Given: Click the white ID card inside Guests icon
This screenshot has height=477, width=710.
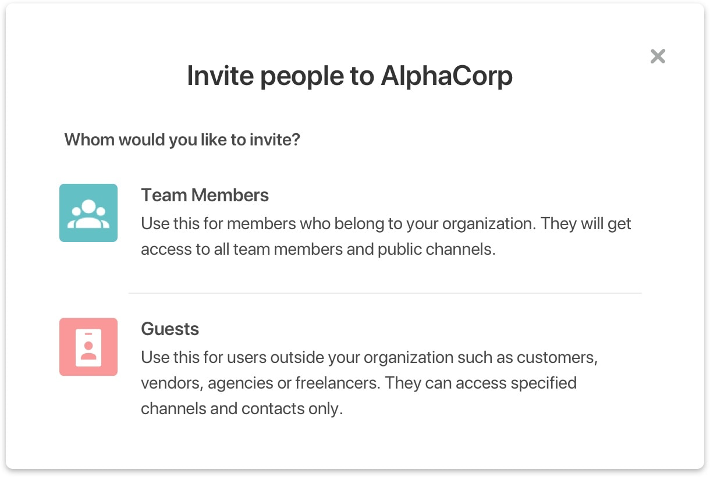Looking at the screenshot, I should point(88,347).
